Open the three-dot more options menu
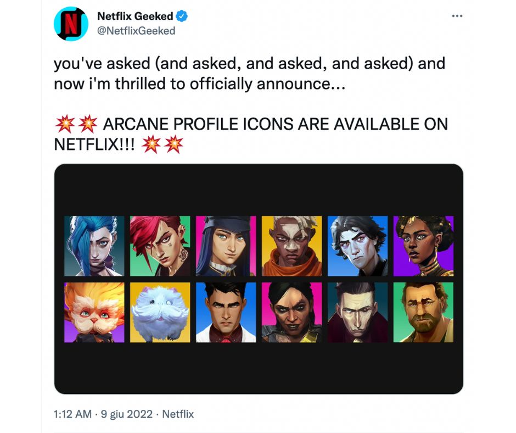The image size is (516, 433). [x=457, y=16]
